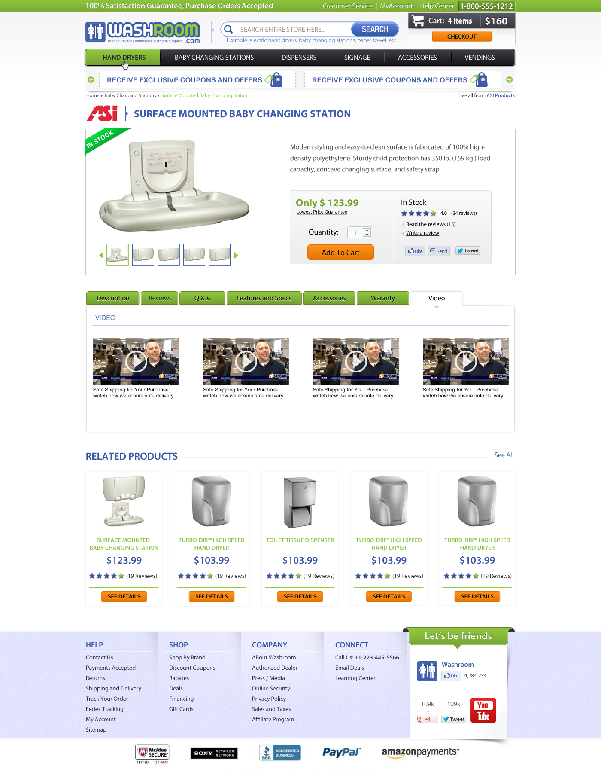The height and width of the screenshot is (769, 601).
Task: Click the Add To Cart button
Action: (x=340, y=253)
